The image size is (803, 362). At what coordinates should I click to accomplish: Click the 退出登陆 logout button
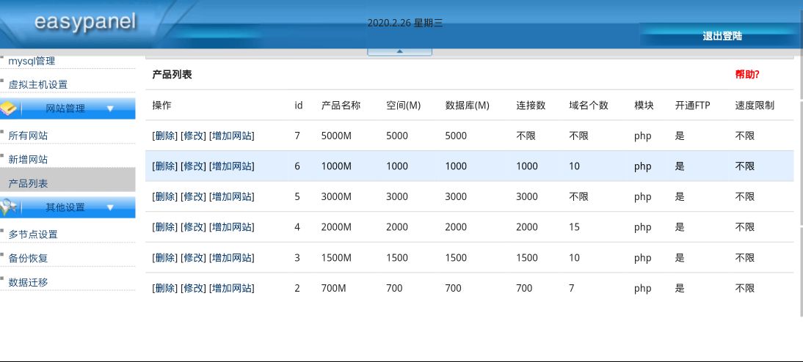point(722,36)
